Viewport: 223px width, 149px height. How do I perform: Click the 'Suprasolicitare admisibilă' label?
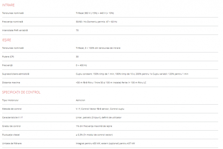[x=16, y=74]
